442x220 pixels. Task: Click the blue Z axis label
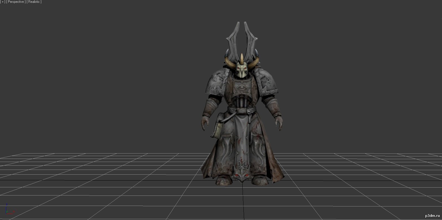(x=6, y=205)
